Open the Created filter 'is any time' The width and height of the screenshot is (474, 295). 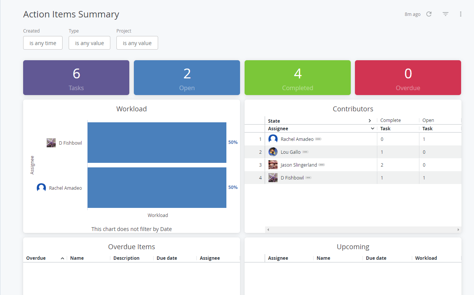click(x=43, y=43)
